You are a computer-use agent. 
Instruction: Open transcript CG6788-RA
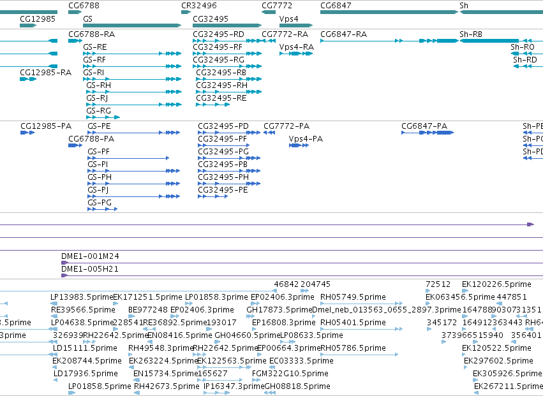[x=75, y=41]
